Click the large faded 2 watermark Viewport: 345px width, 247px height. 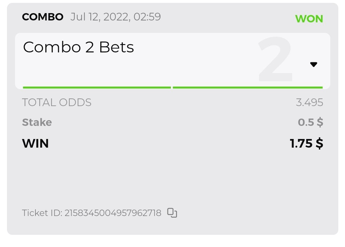[275, 61]
